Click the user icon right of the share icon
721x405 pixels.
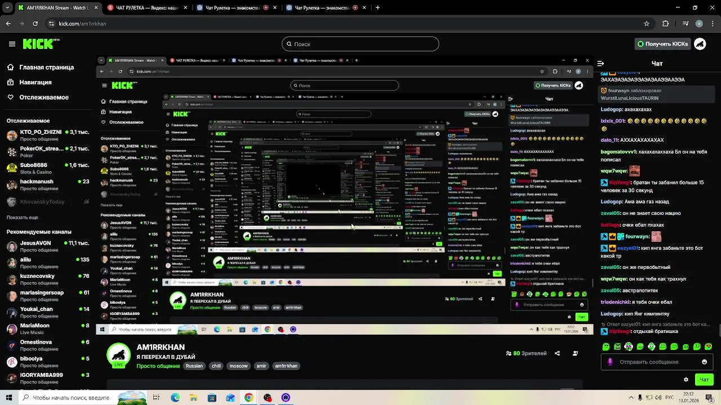[x=575, y=353]
